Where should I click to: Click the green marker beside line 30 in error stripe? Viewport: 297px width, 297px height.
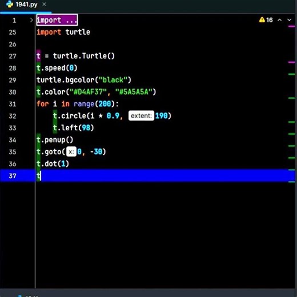click(291, 98)
